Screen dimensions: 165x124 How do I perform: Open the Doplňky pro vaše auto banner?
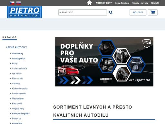[x=104, y=62]
